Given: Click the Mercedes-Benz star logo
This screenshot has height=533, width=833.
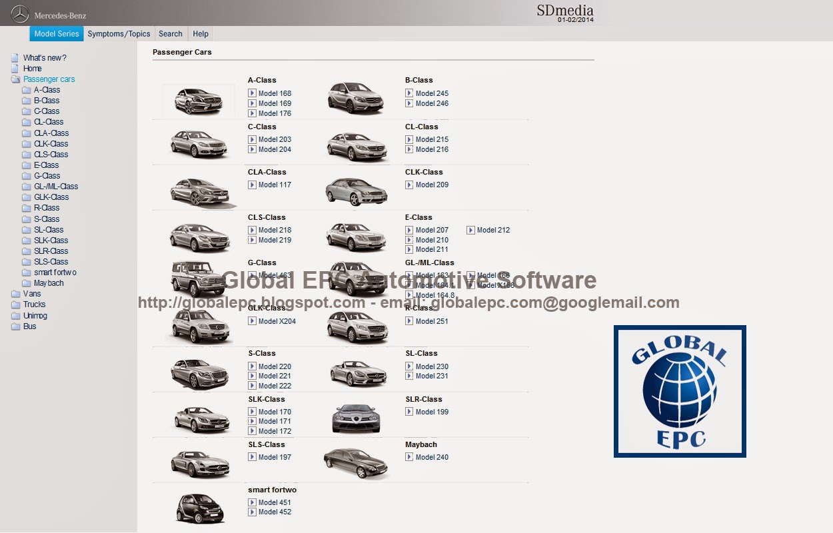Looking at the screenshot, I should (x=20, y=13).
